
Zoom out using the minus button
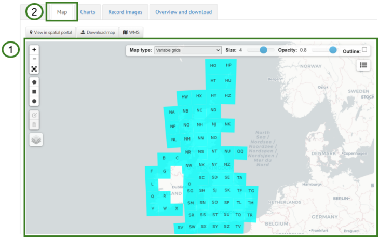pyautogui.click(x=34, y=59)
